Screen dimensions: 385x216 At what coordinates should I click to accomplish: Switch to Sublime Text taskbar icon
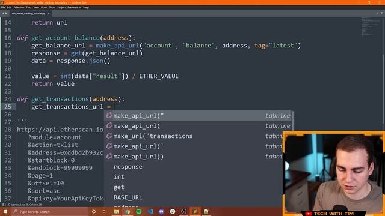tap(195, 212)
